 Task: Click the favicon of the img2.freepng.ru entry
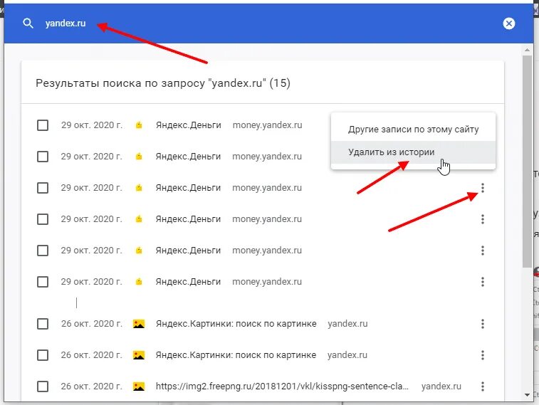[139, 386]
